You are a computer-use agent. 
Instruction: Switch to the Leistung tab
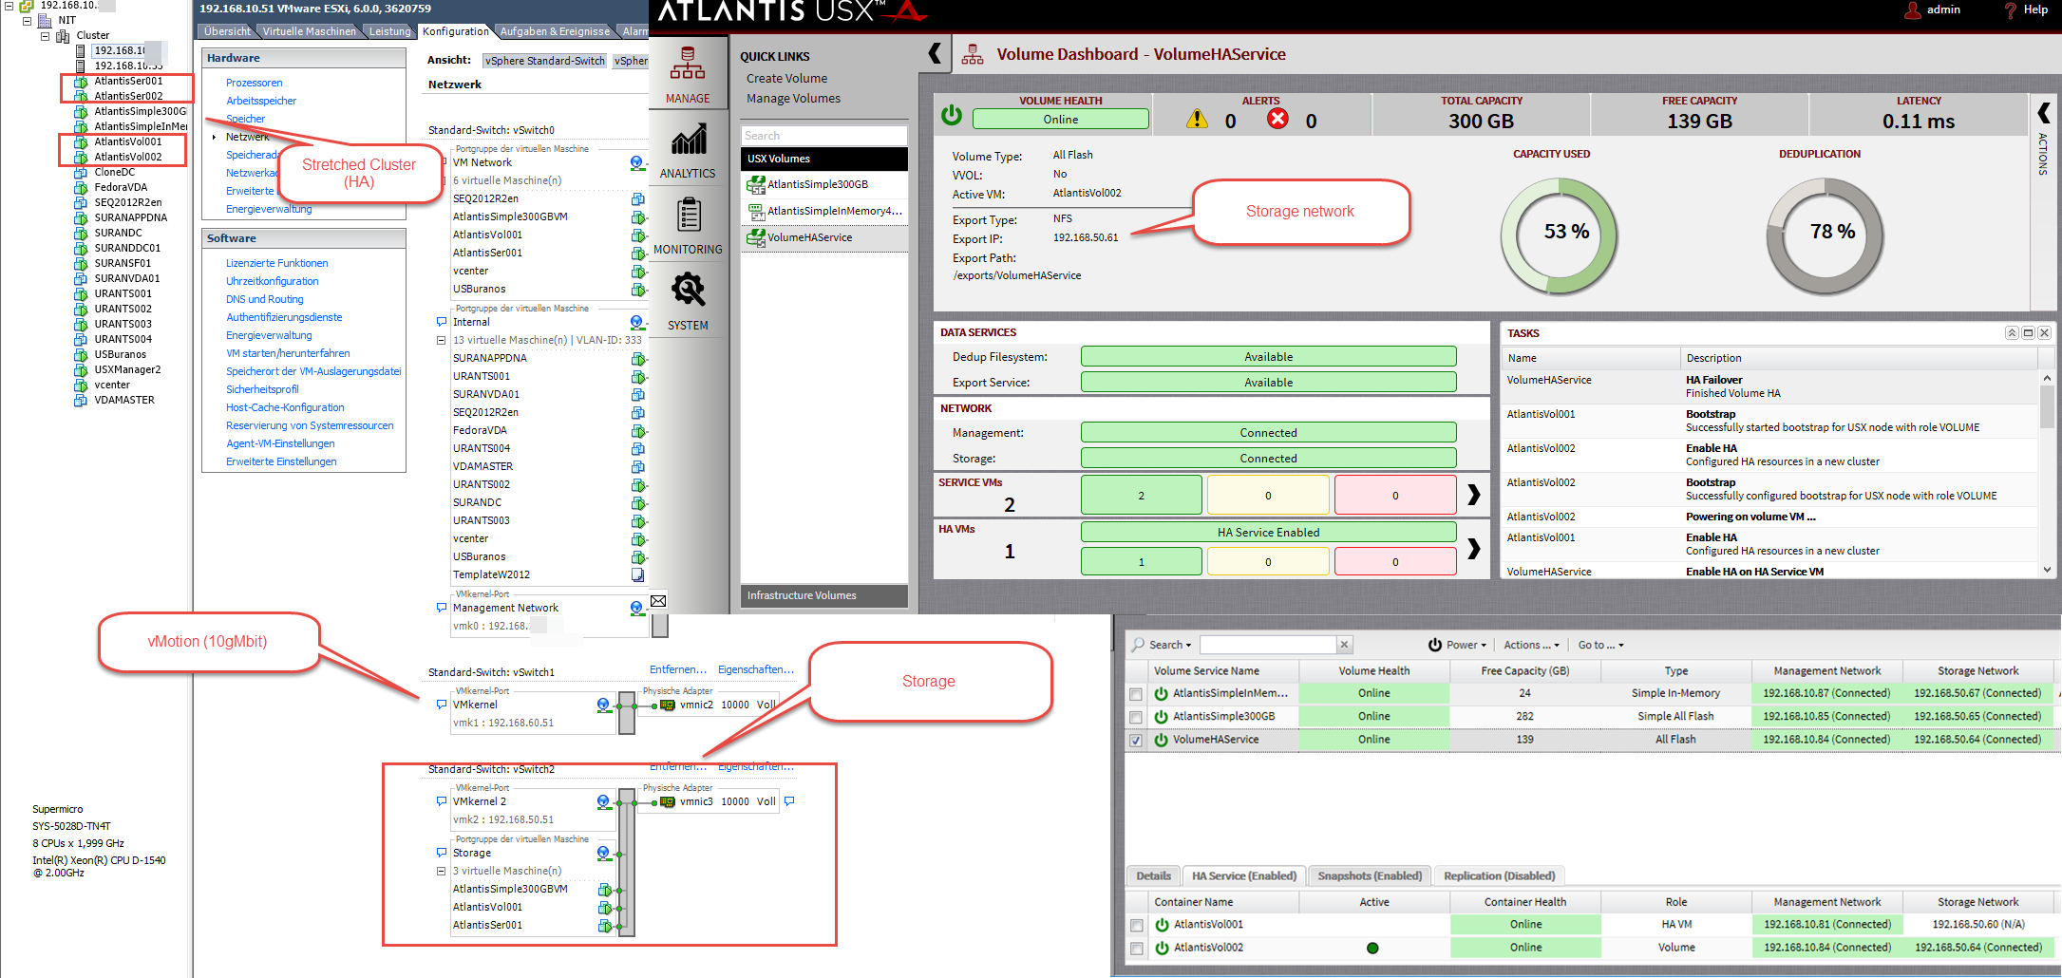tap(389, 31)
